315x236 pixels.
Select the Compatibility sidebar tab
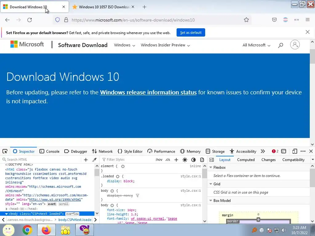293,160
